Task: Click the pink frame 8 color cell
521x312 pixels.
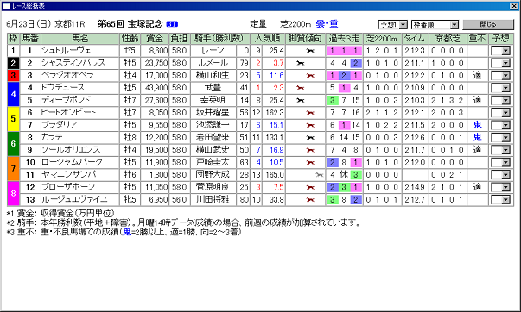Action: (x=13, y=193)
